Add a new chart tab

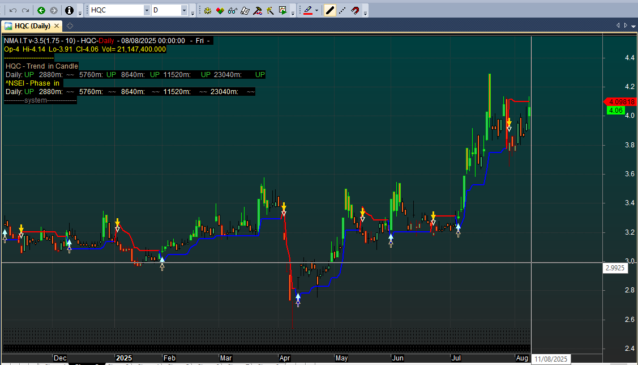70,26
